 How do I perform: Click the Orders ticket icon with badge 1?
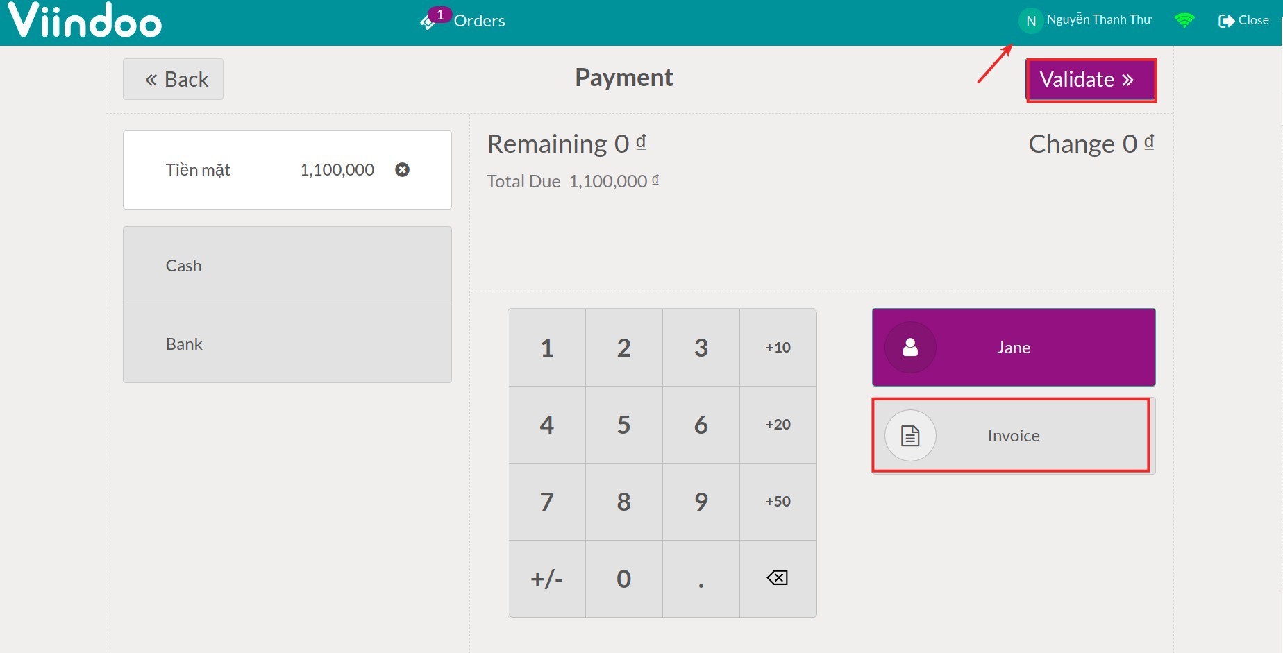point(429,21)
